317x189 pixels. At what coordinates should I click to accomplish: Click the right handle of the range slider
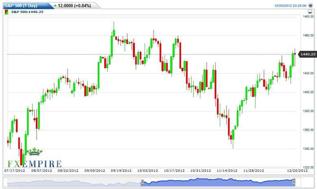[293, 182]
